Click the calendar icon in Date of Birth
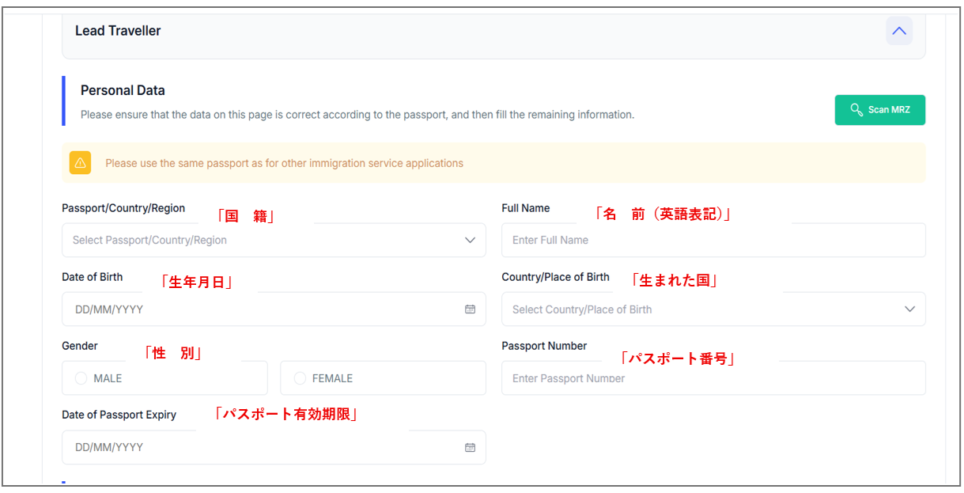The width and height of the screenshot is (964, 493). pos(470,309)
